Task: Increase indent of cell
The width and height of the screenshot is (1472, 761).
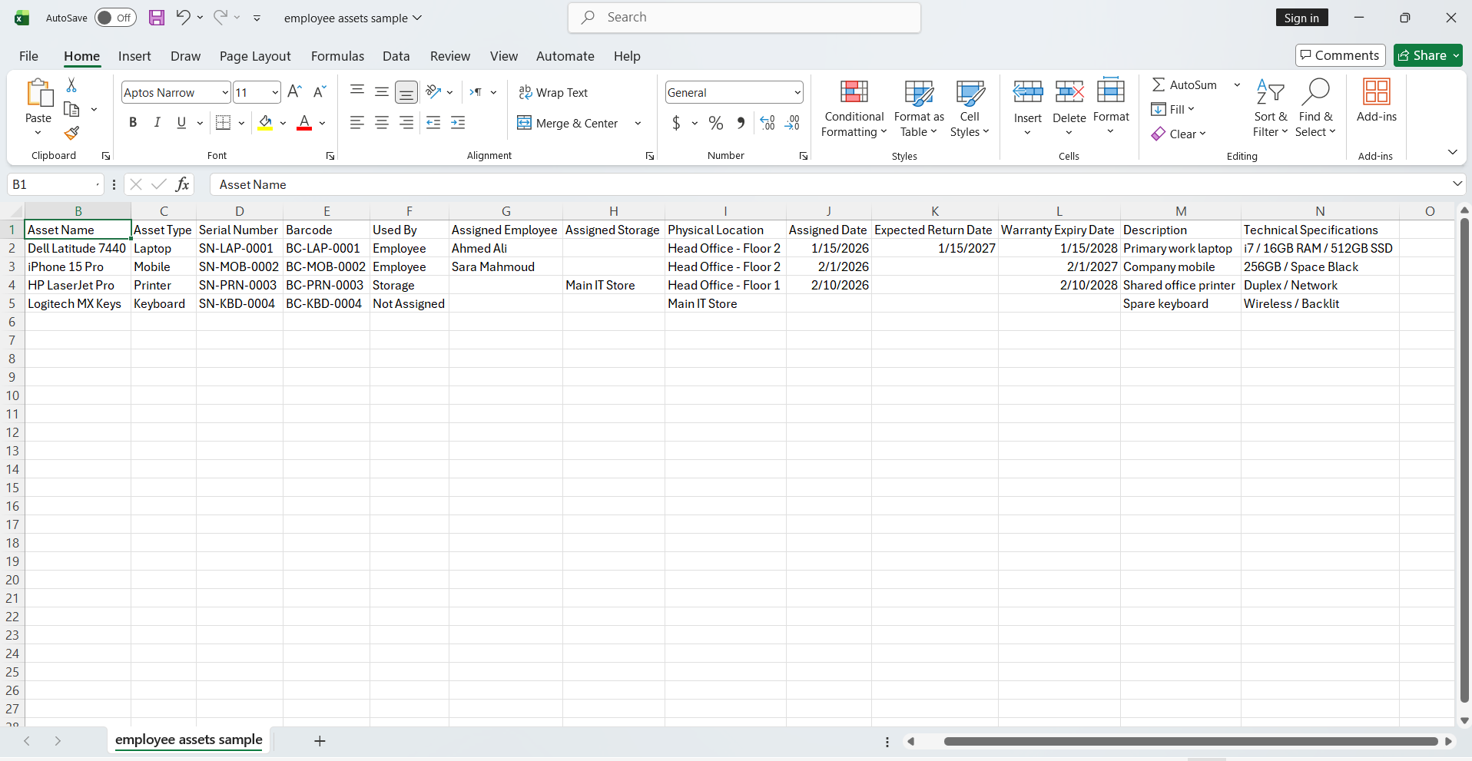Action: [458, 123]
